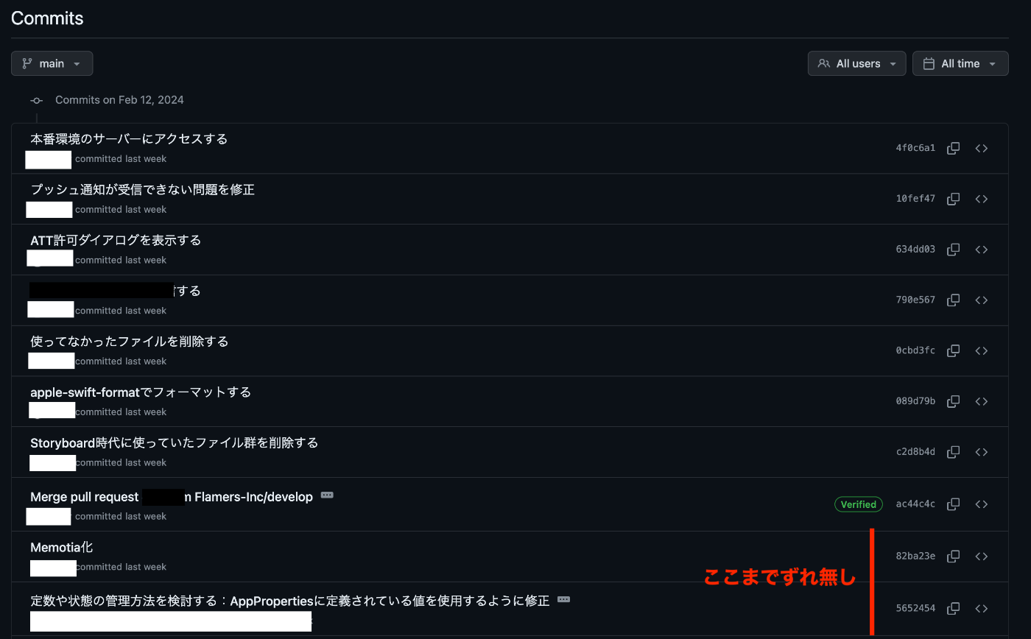Browse repository at commit ac44c4c
Image resolution: width=1031 pixels, height=639 pixels.
coord(981,504)
